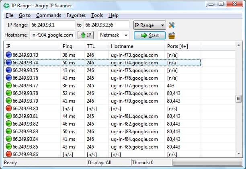This screenshot has height=169, width=246.
Task: Click the Ports [4+] column header
Action: (x=183, y=46)
